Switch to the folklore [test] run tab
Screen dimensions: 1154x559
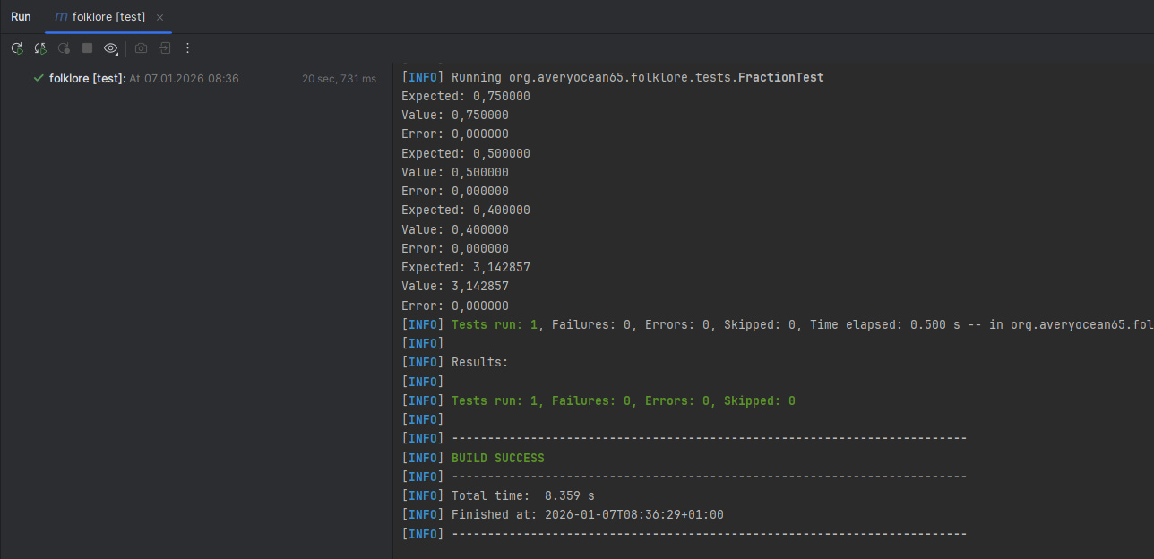(x=108, y=17)
